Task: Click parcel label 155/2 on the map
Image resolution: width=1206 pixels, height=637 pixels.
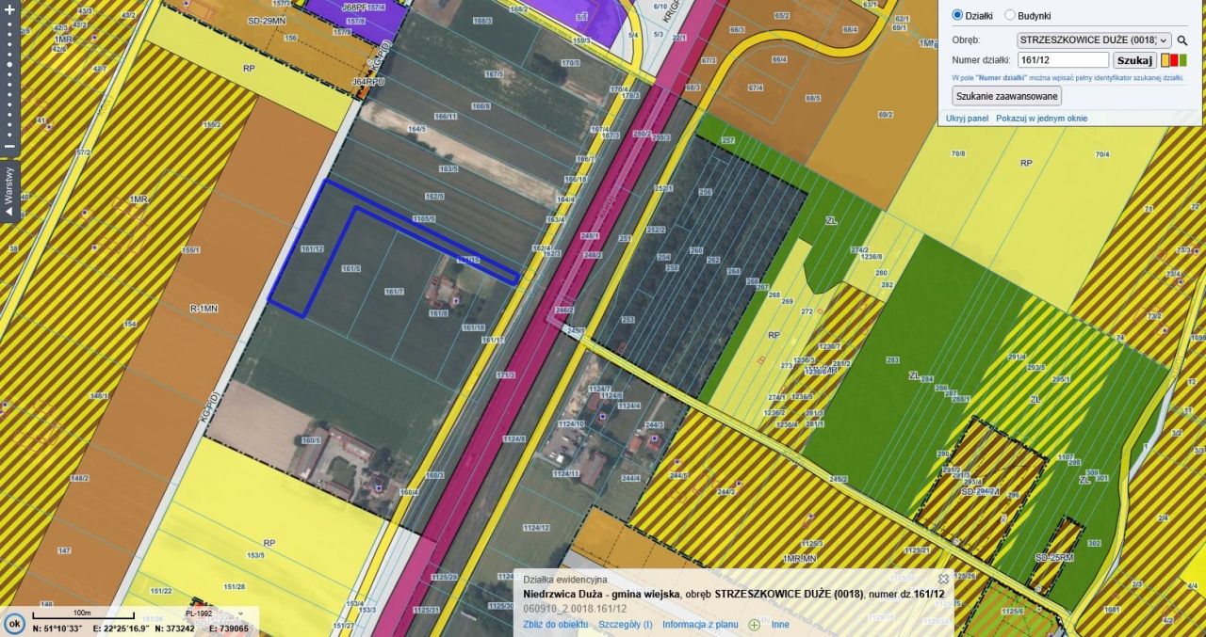Action: point(211,124)
